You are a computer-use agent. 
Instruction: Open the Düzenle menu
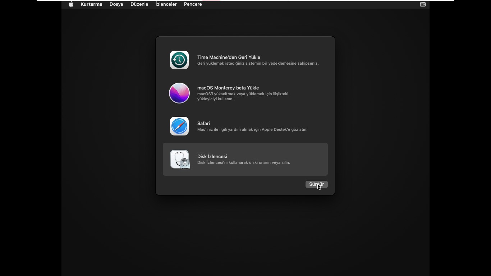[x=139, y=4]
